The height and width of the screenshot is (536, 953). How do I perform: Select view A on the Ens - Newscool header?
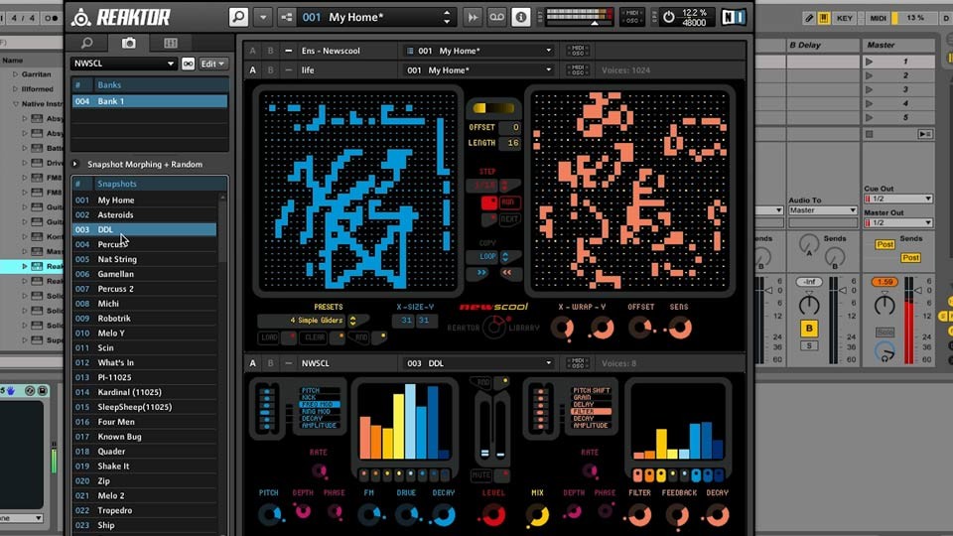253,51
